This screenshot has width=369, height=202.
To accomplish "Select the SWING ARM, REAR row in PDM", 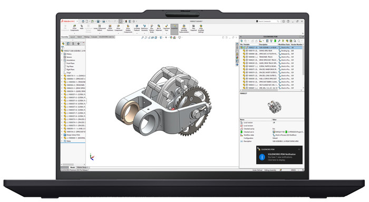I will pyautogui.click(x=270, y=50).
